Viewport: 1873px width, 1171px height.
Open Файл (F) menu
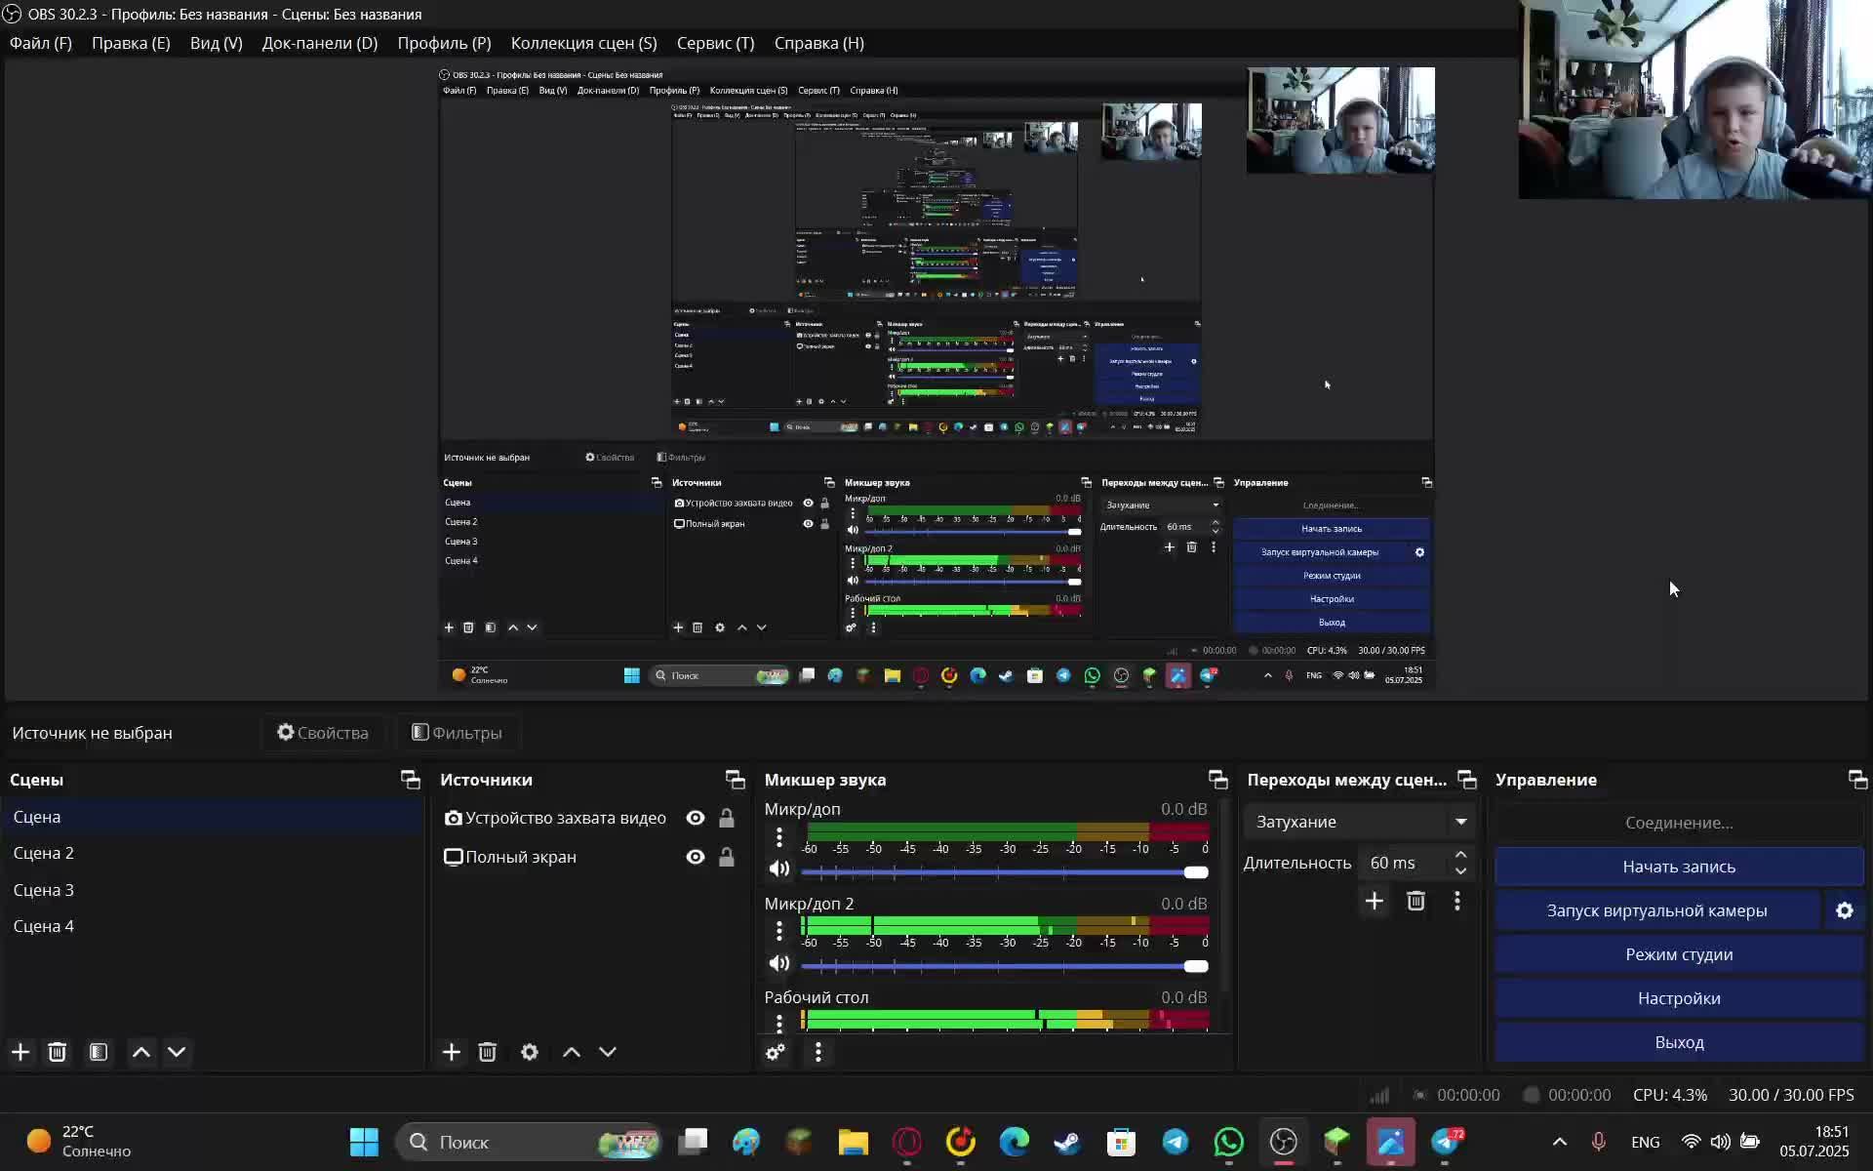[41, 43]
